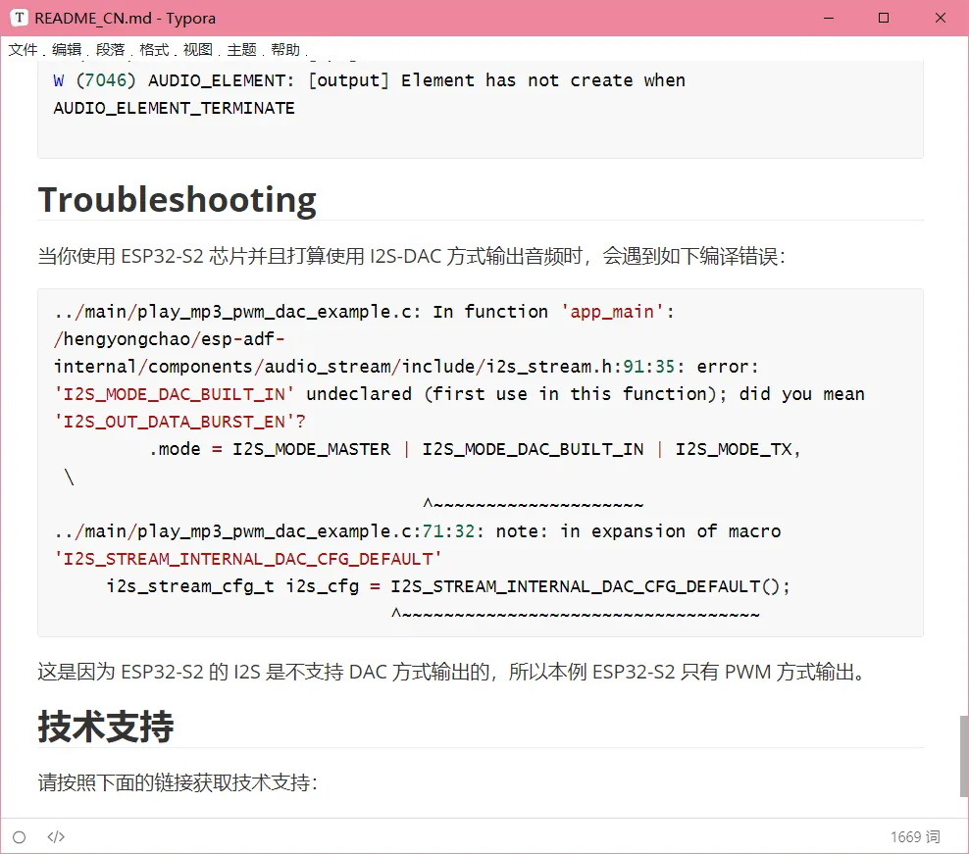The width and height of the screenshot is (969, 854).
Task: Toggle source code mode in status bar
Action: (x=56, y=837)
